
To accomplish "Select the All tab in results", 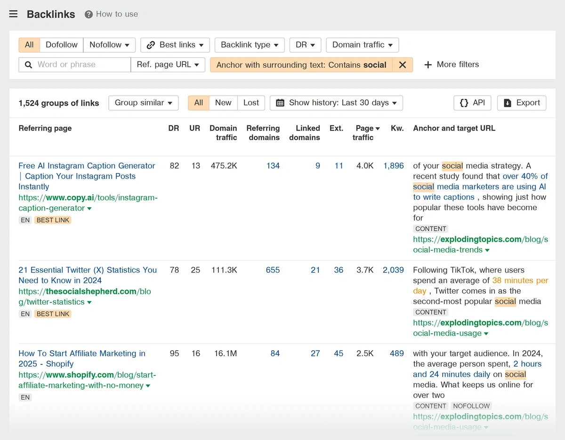I will point(199,103).
